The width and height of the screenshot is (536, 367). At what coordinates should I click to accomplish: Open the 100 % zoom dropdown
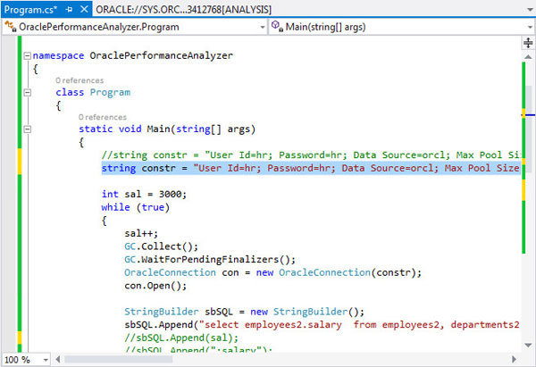coord(46,360)
